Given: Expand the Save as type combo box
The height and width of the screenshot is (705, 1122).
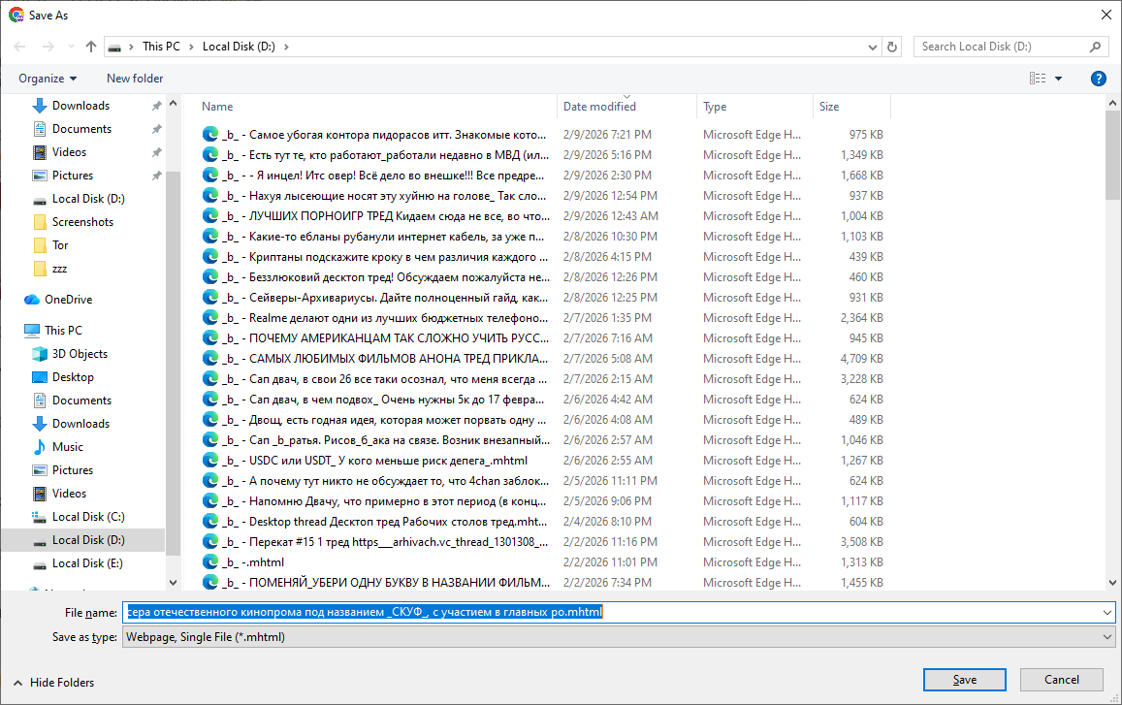Looking at the screenshot, I should (1107, 637).
